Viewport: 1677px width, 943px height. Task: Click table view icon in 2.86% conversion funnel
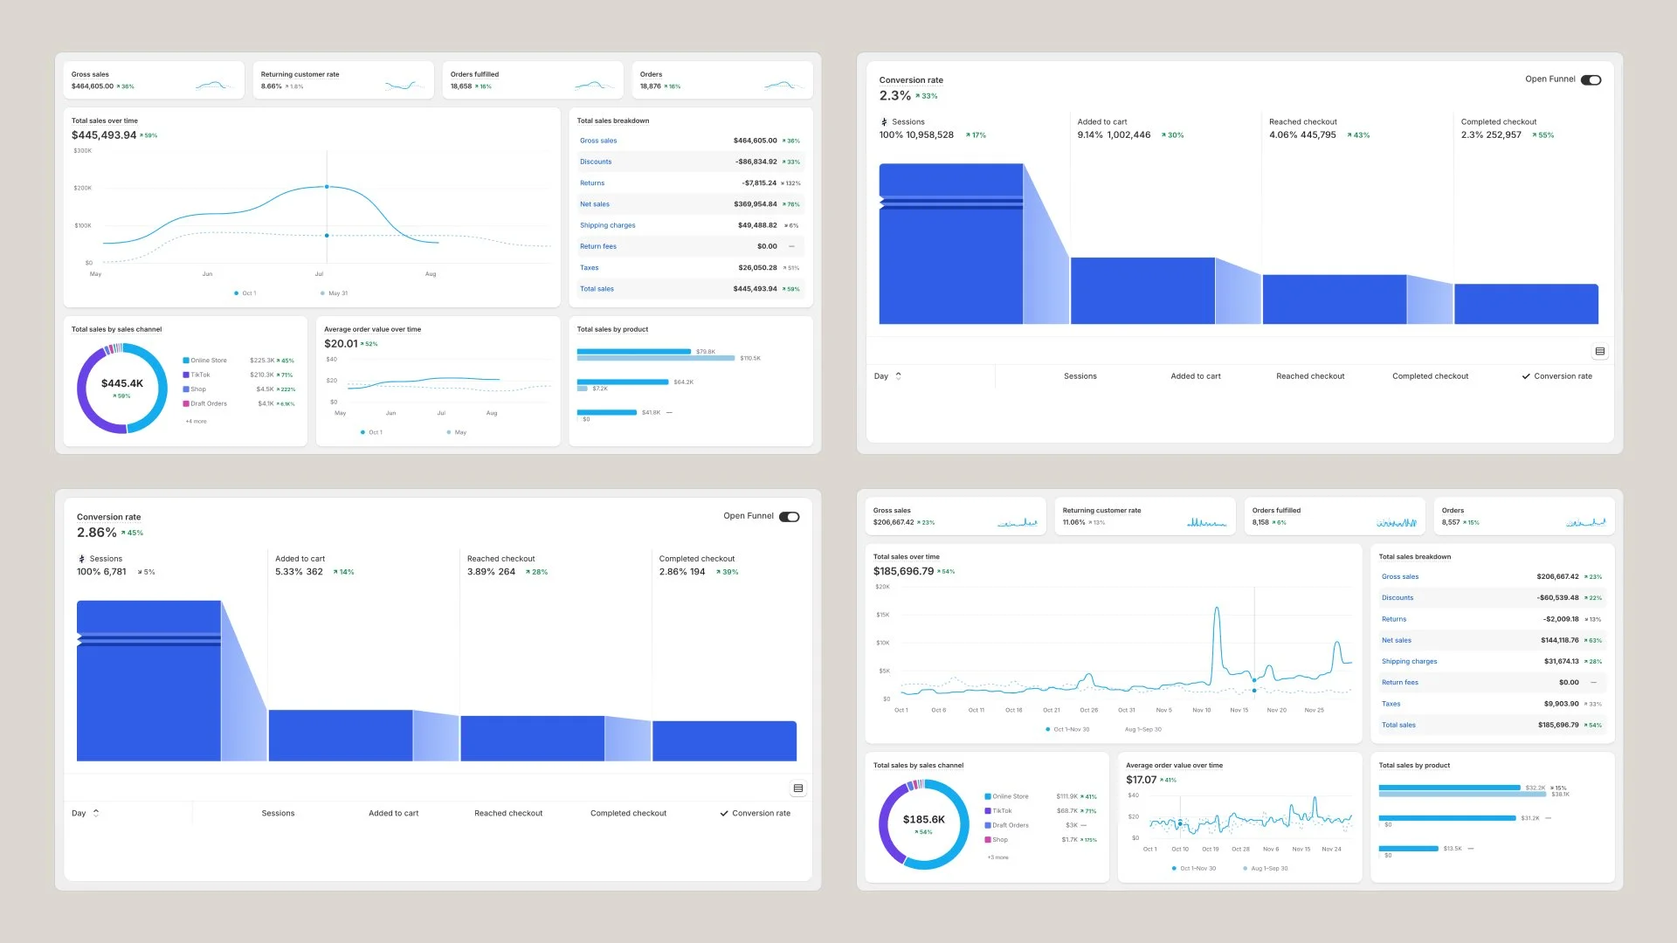[797, 788]
